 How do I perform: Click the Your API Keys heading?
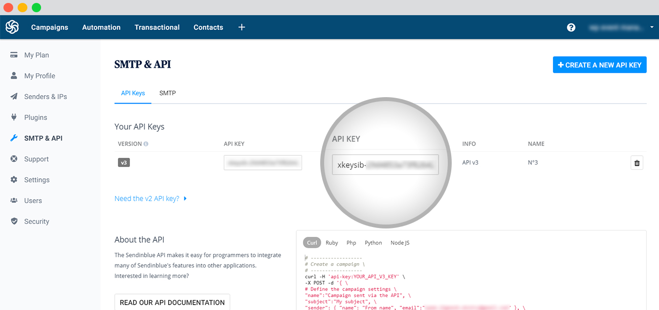tap(139, 126)
